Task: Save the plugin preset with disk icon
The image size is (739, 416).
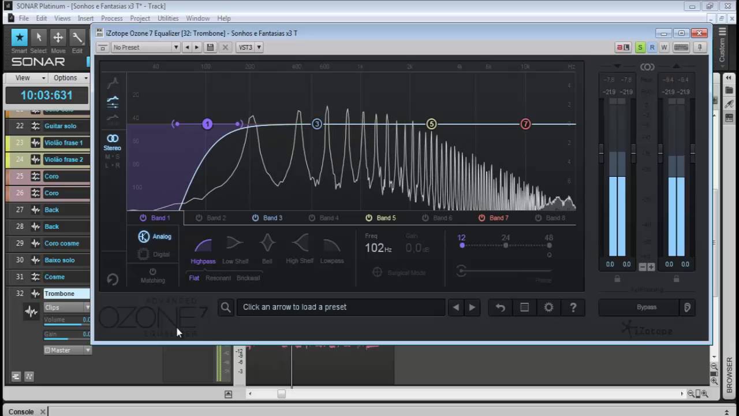Action: tap(210, 47)
